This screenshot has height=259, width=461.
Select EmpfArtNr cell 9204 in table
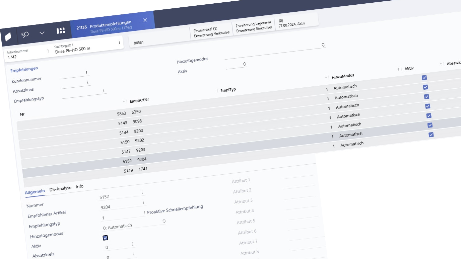coord(142,160)
